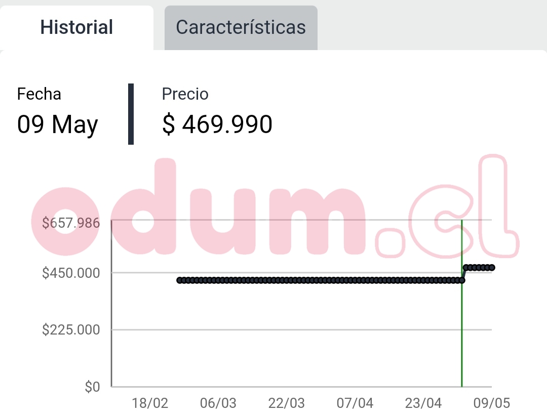Screen dimensions: 547x414
Task: Click the 09 May date value
Action: (x=58, y=125)
